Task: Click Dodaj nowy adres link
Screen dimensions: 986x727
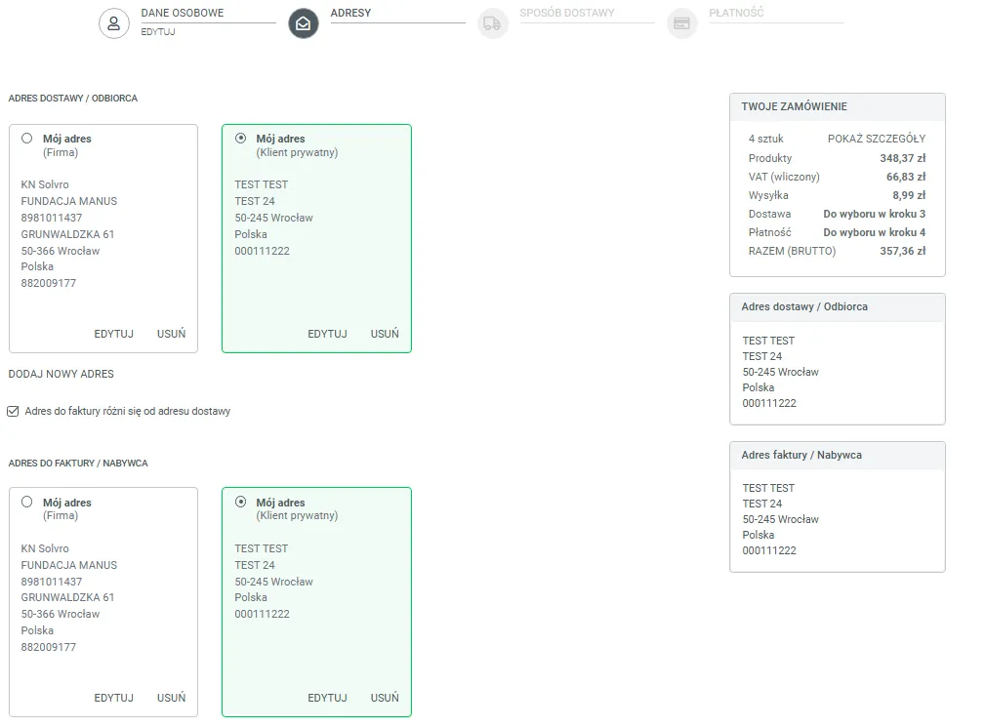Action: pos(62,374)
